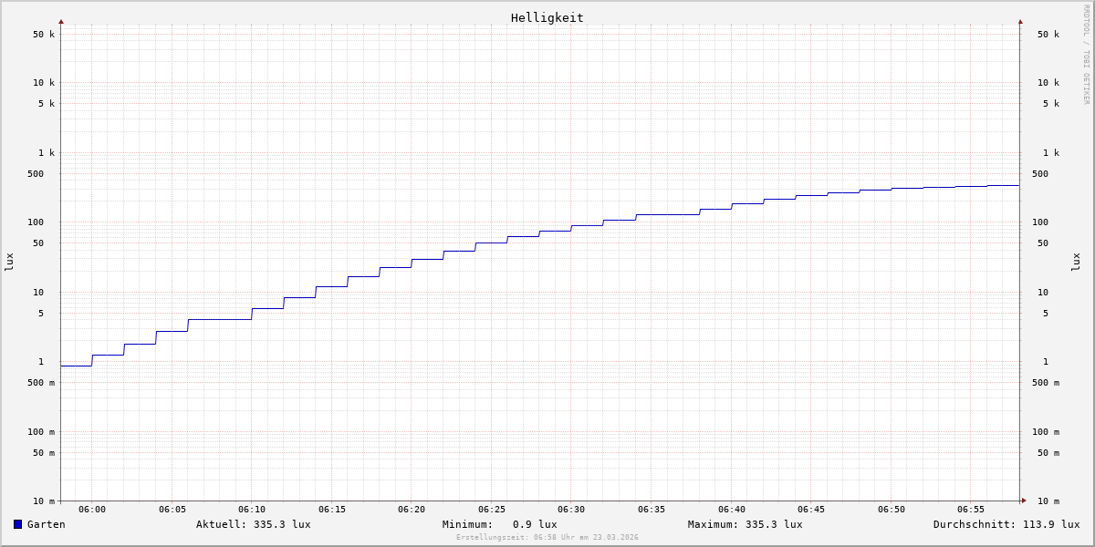Viewport: 1095px width, 547px height.
Task: Click the red arrow atop the right y-axis
Action: click(x=1020, y=21)
